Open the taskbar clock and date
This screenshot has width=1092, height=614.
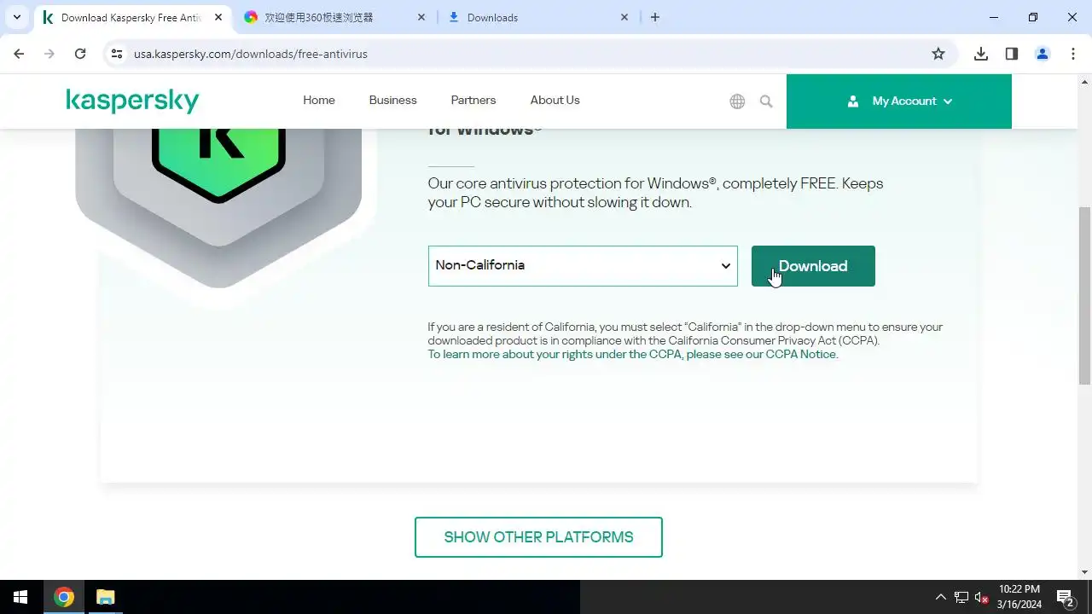pyautogui.click(x=1019, y=597)
